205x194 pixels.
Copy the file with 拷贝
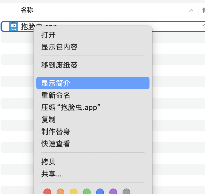click(48, 162)
